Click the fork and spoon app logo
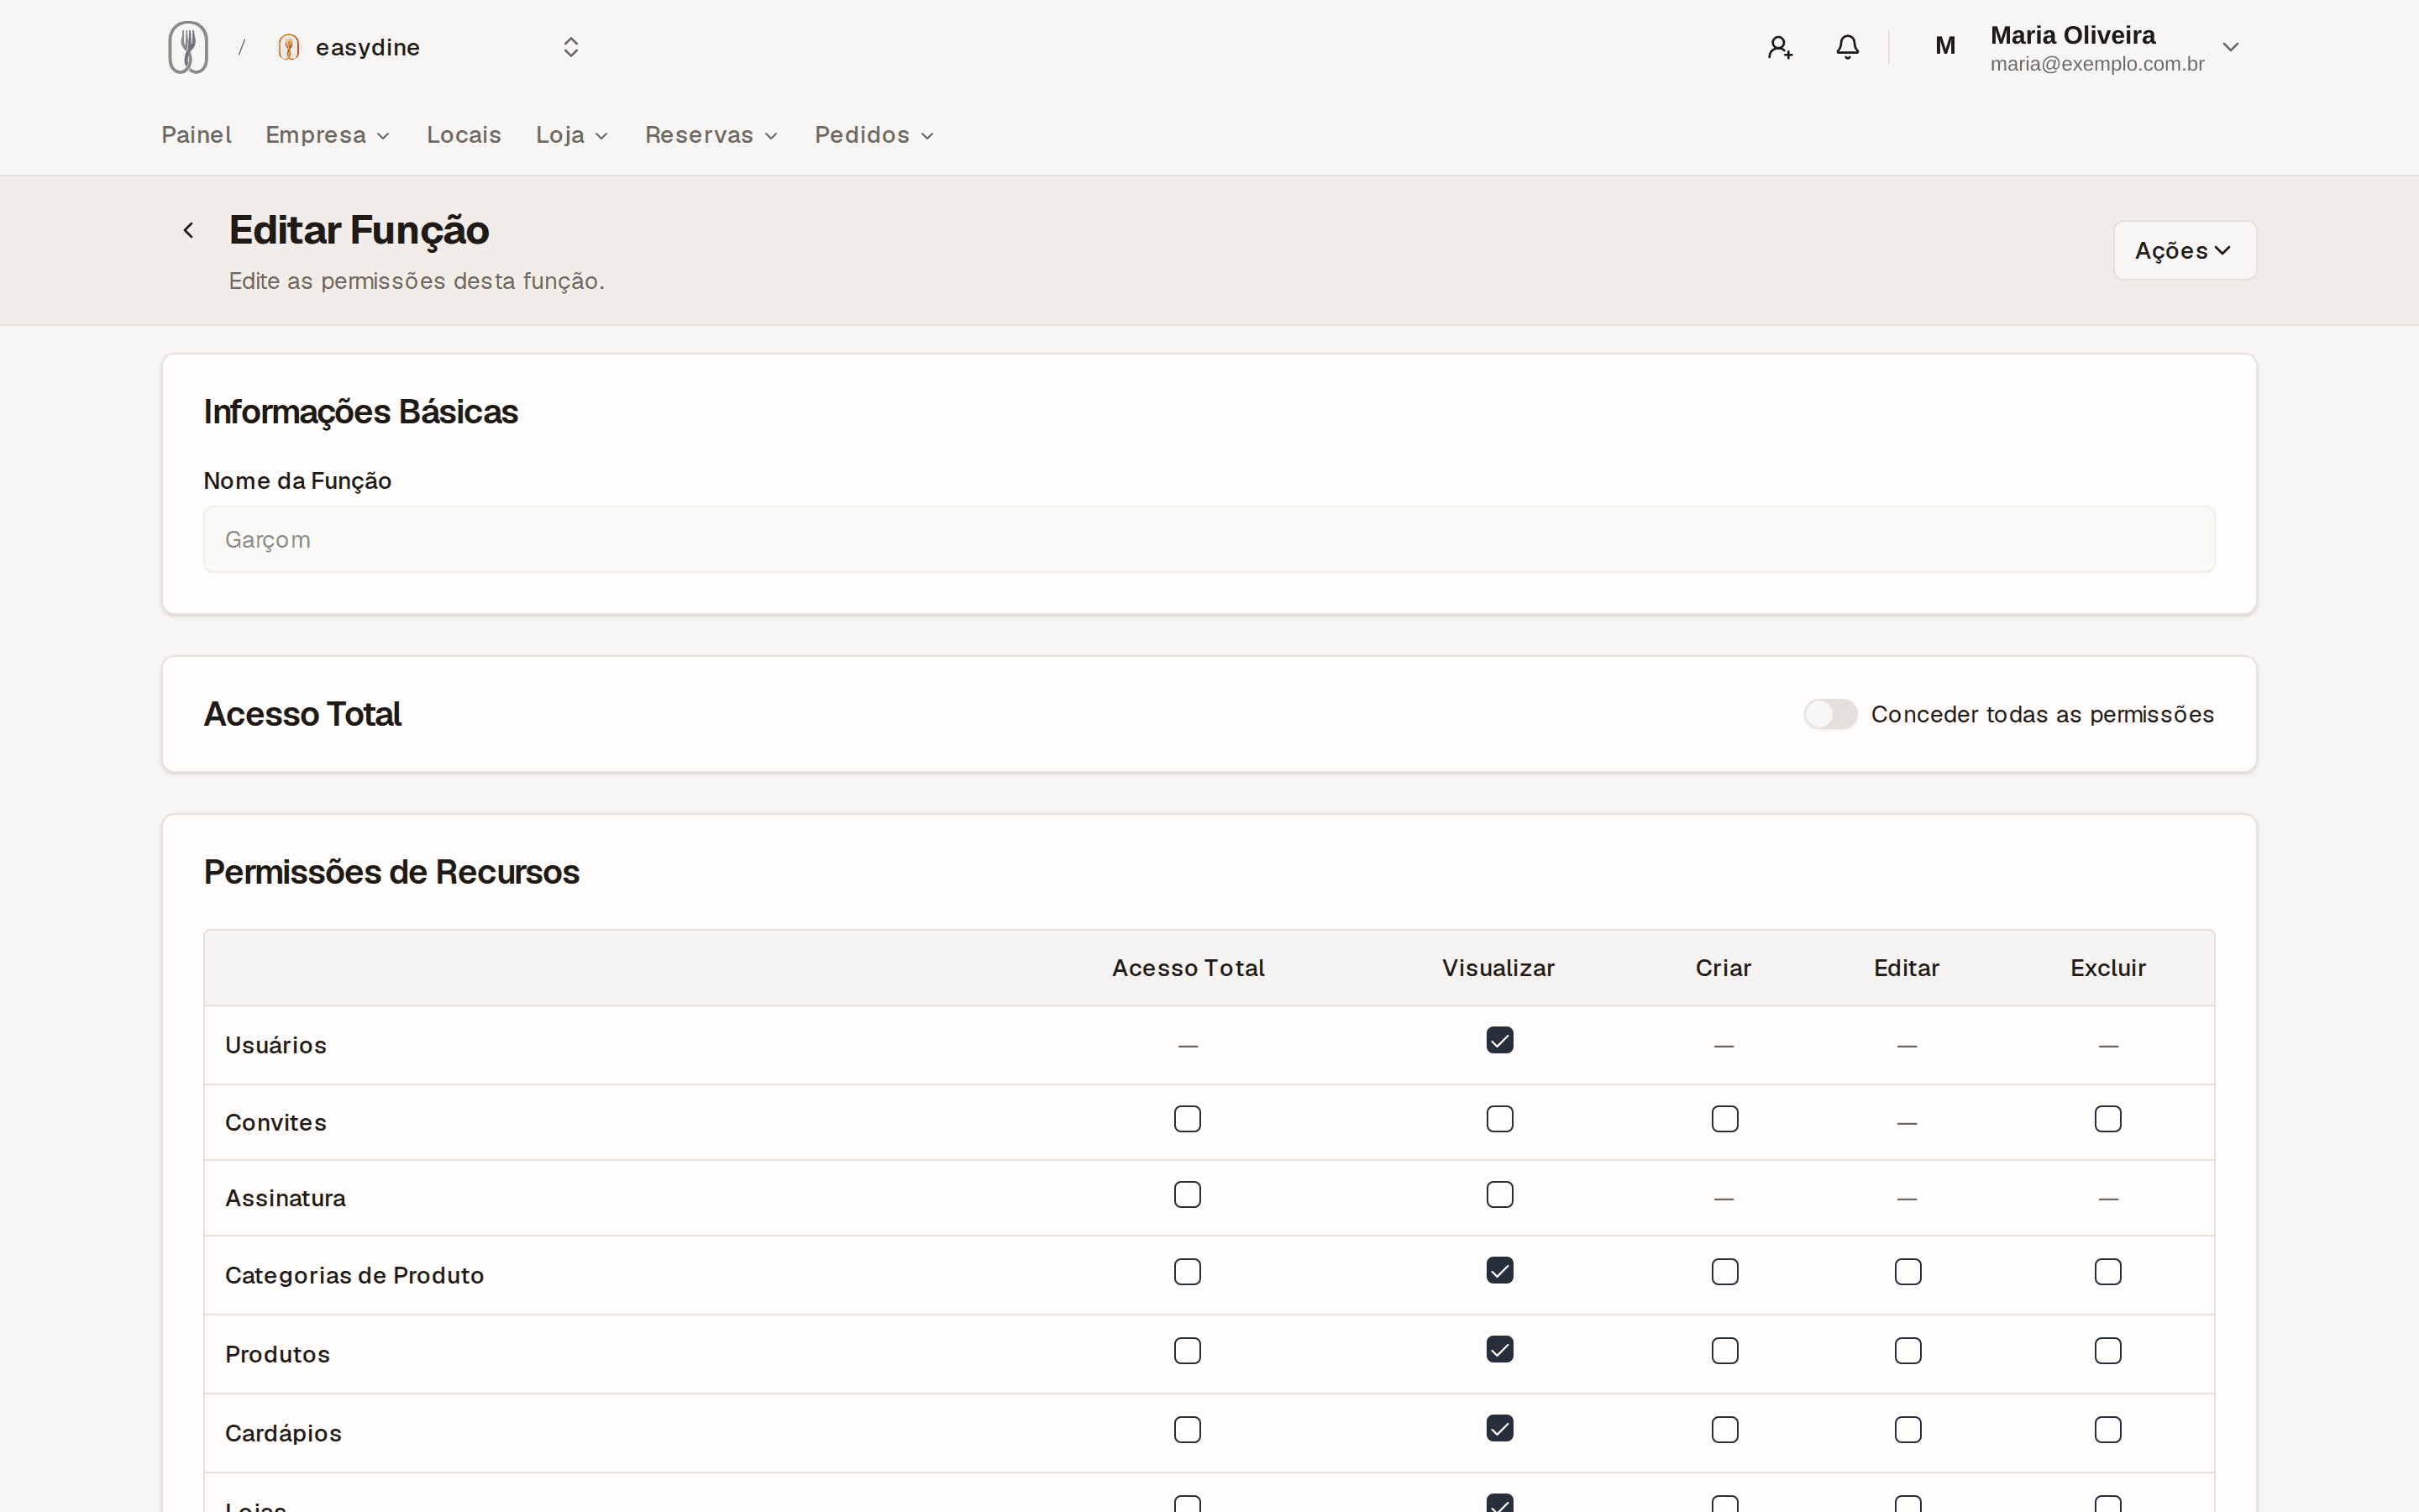This screenshot has width=2419, height=1512. tap(188, 47)
